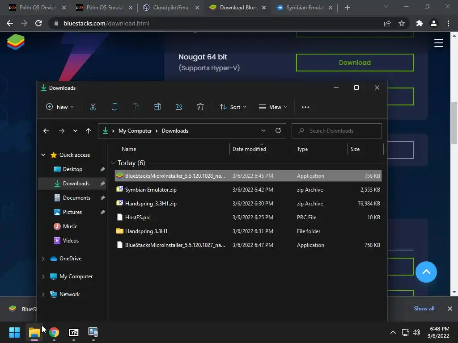Screen dimensions: 458x343
Task: Close the Download BlueStacks tab
Action: (x=264, y=8)
